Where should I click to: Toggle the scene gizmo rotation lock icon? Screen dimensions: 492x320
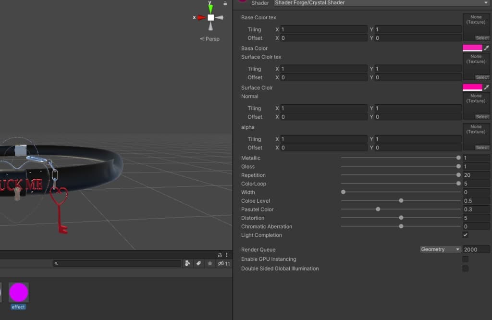(x=225, y=3)
